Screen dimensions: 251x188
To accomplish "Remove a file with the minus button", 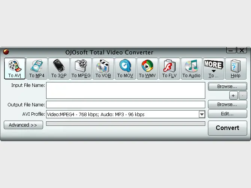I will [243, 95].
